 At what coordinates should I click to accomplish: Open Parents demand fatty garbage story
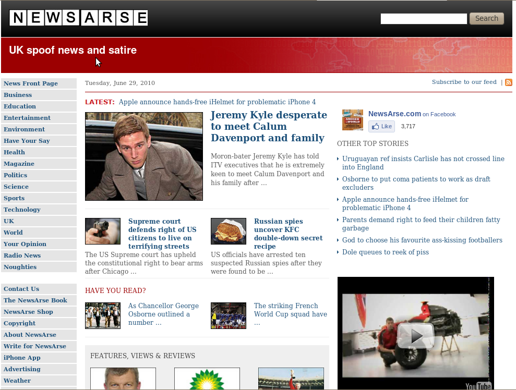pos(421,224)
